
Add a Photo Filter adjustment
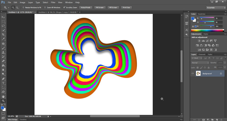coord(209,45)
